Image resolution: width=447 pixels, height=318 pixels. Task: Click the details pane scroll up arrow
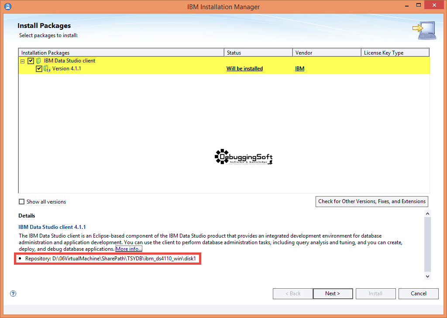(427, 214)
